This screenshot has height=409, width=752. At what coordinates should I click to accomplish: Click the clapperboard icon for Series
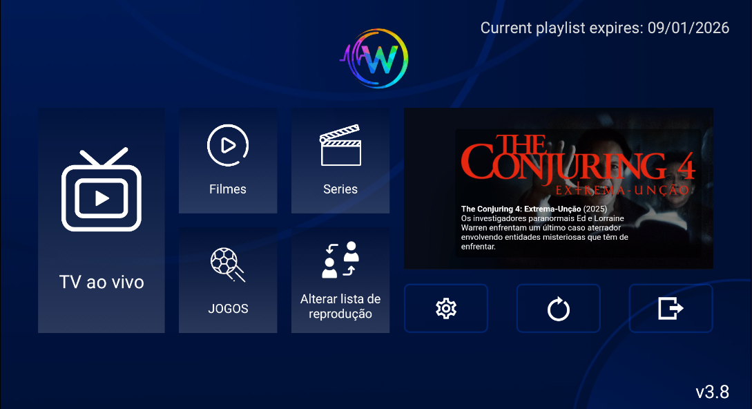point(340,145)
